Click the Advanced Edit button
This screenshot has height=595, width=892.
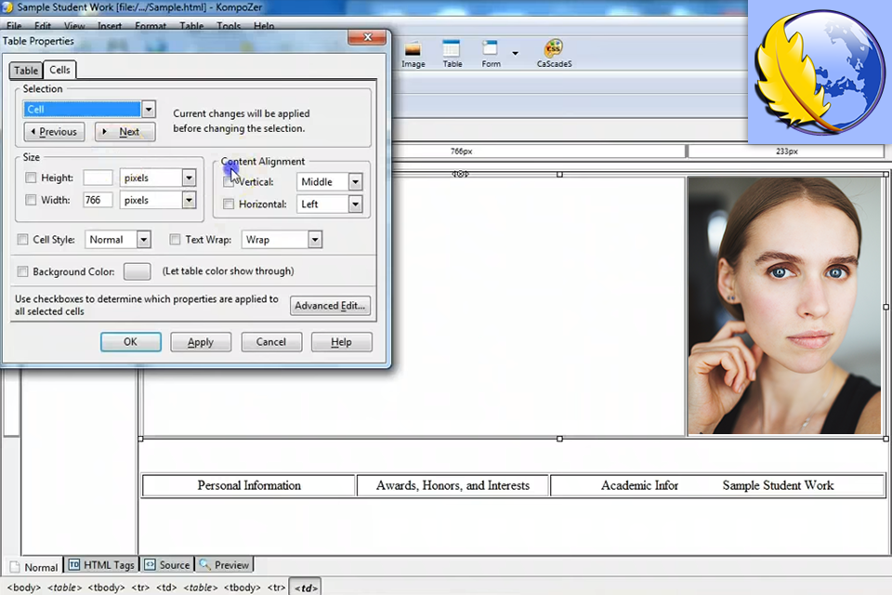[x=330, y=305]
